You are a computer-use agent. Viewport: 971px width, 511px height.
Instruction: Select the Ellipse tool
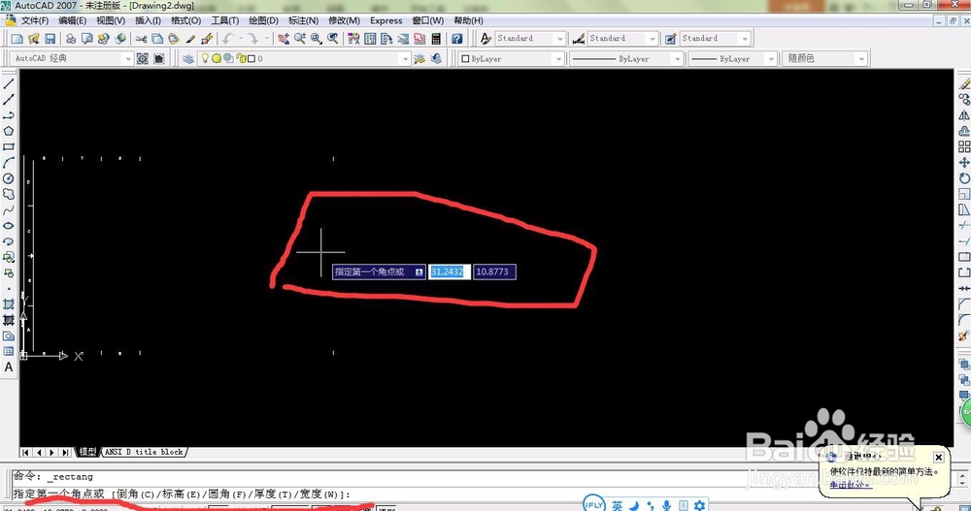9,226
